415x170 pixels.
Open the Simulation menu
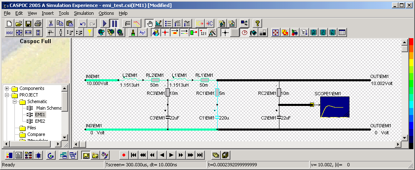coord(84,13)
